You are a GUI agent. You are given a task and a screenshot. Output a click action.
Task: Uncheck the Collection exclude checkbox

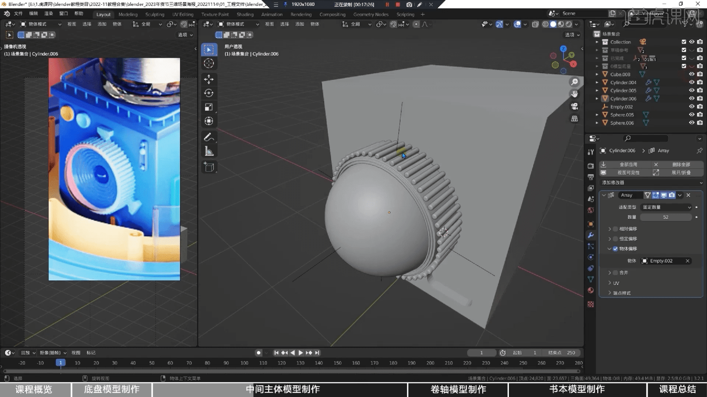click(x=684, y=42)
